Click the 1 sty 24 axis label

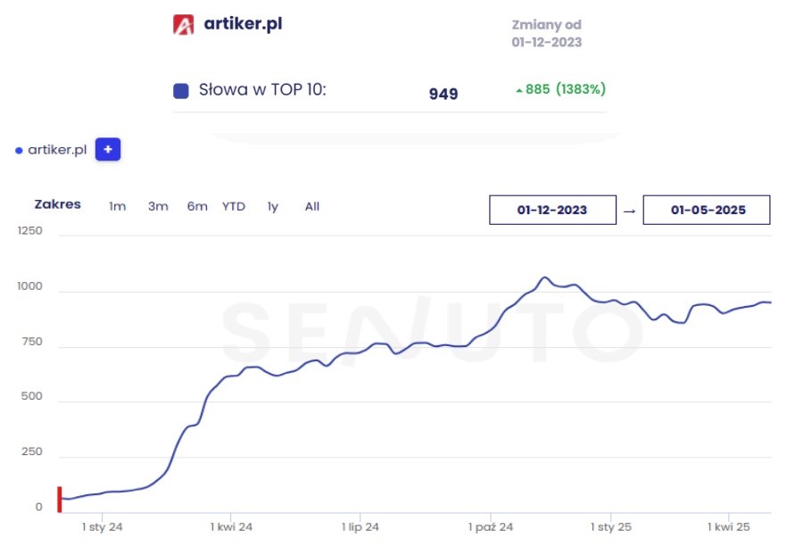(x=103, y=527)
